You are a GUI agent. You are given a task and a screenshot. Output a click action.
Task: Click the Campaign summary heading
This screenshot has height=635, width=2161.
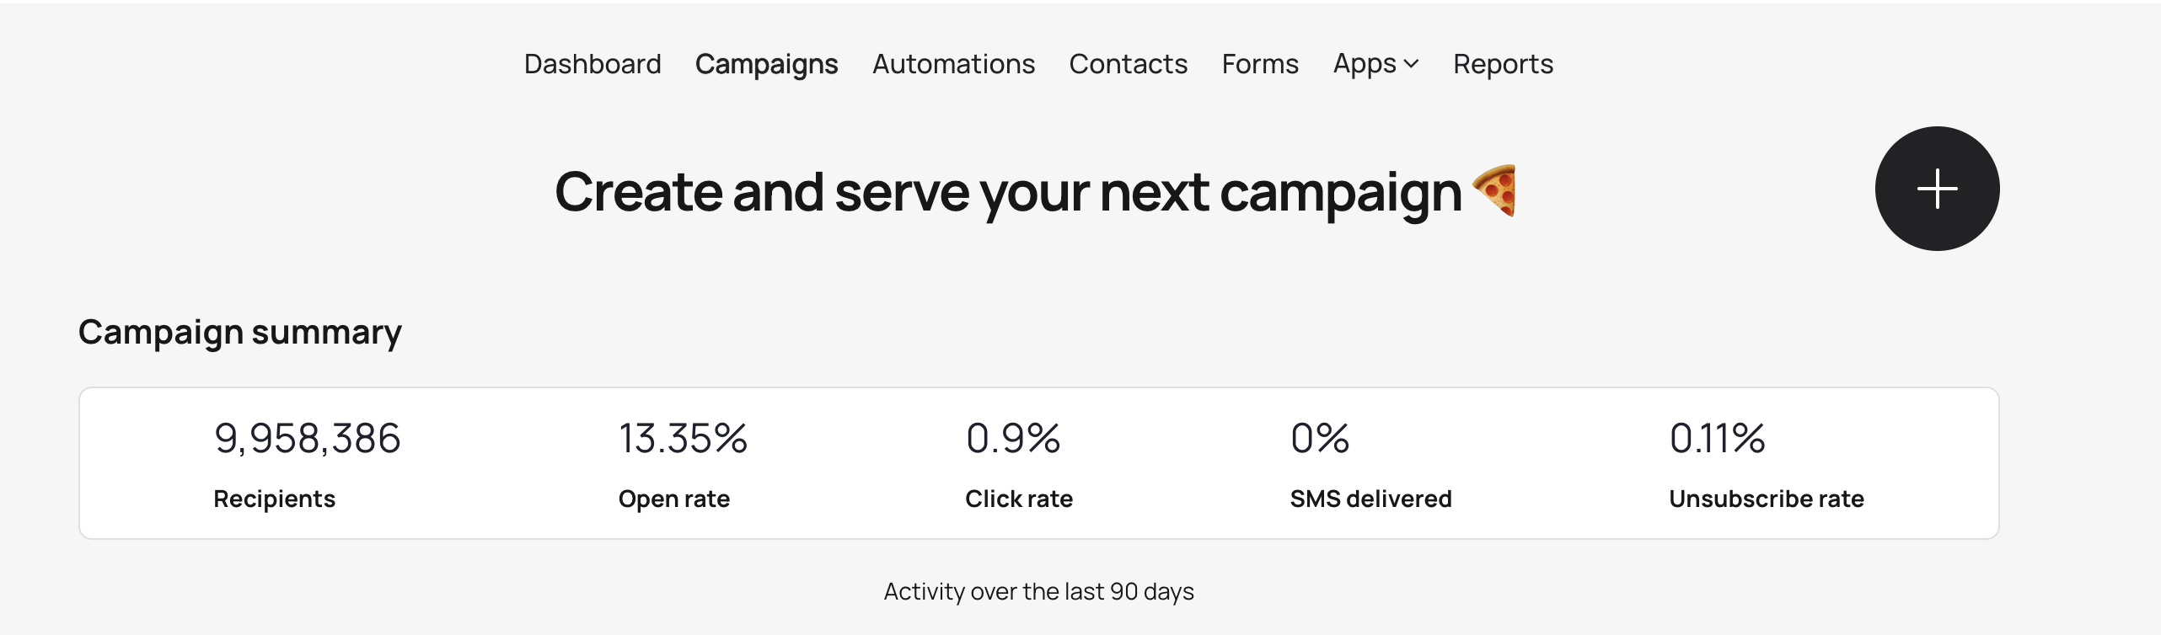[x=240, y=332]
